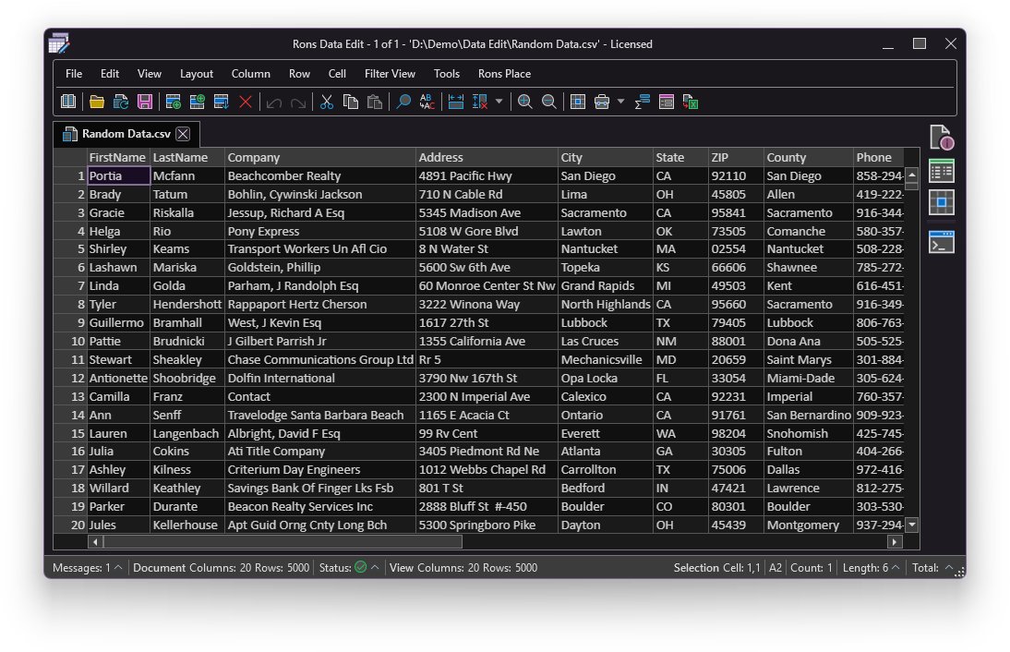Click the horizontal scrollbar thumb
1010x652 pixels.
283,542
